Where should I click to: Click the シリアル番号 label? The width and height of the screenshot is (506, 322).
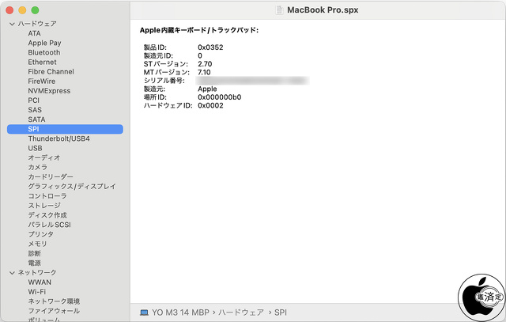tap(164, 81)
